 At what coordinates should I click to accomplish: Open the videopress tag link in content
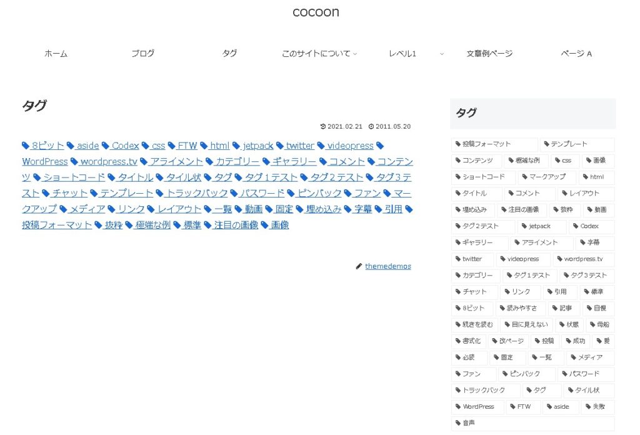350,146
